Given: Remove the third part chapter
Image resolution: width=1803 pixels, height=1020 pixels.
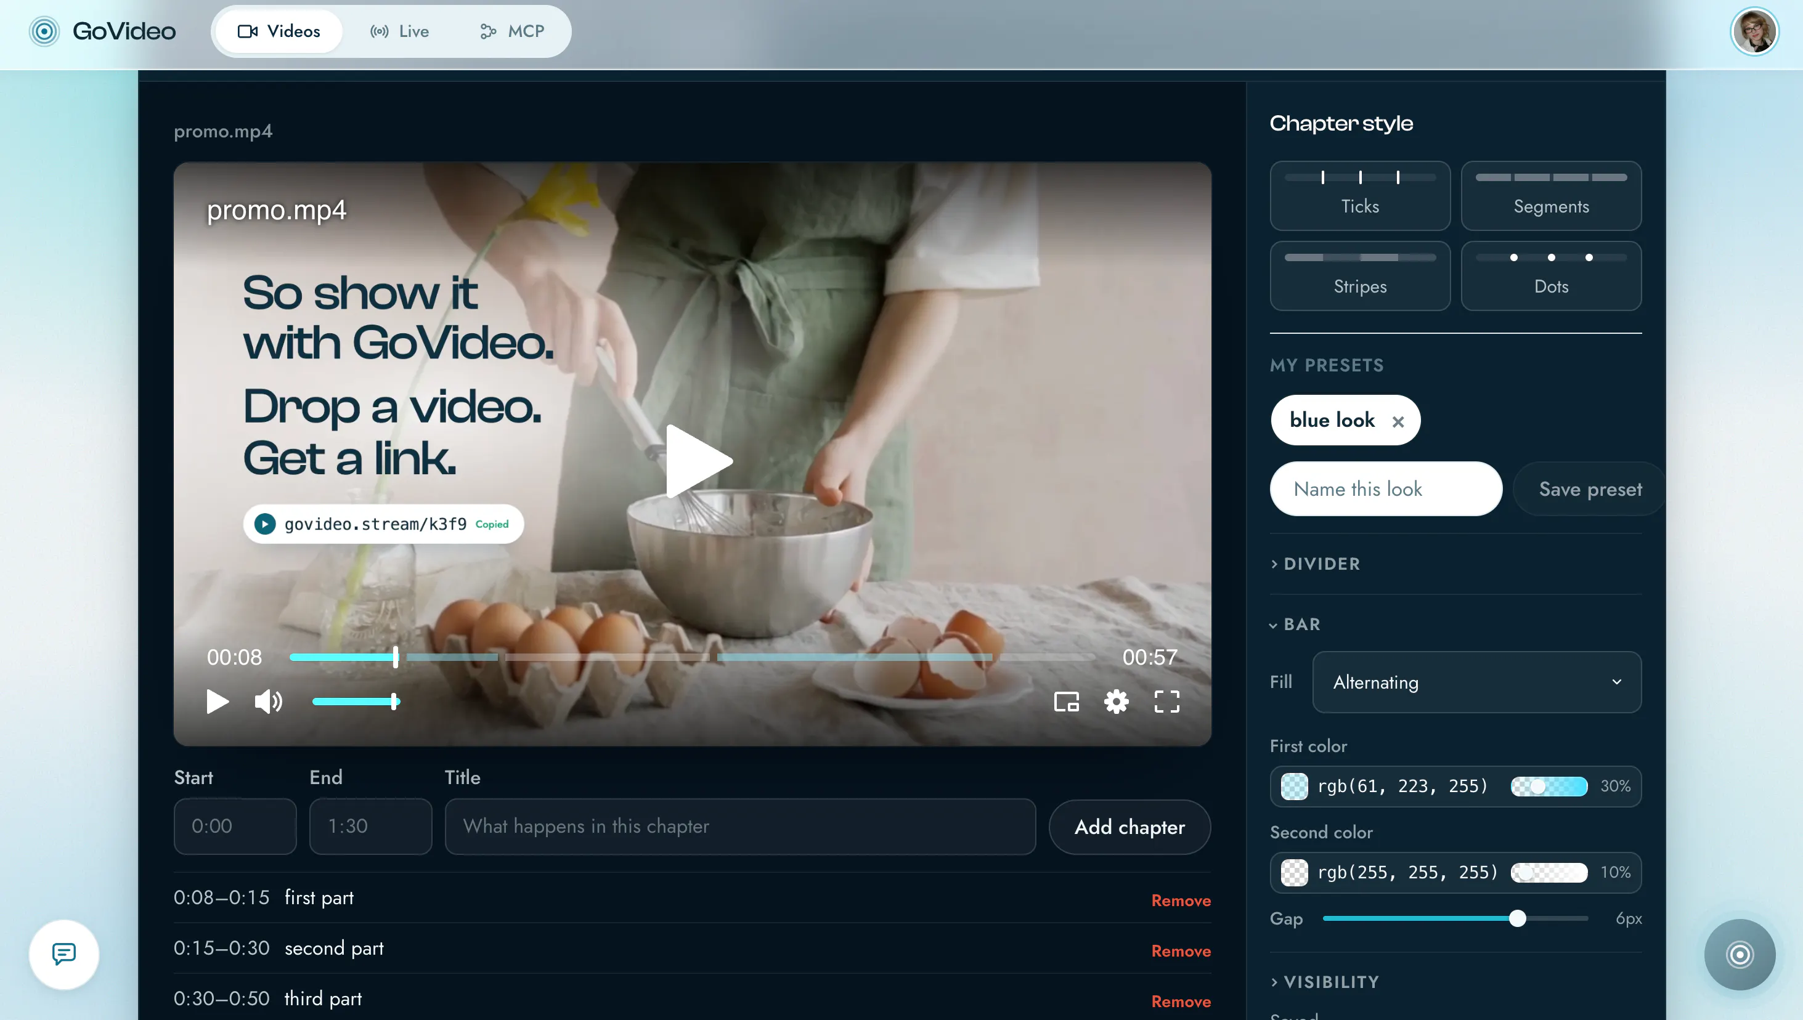Looking at the screenshot, I should coord(1181,1001).
